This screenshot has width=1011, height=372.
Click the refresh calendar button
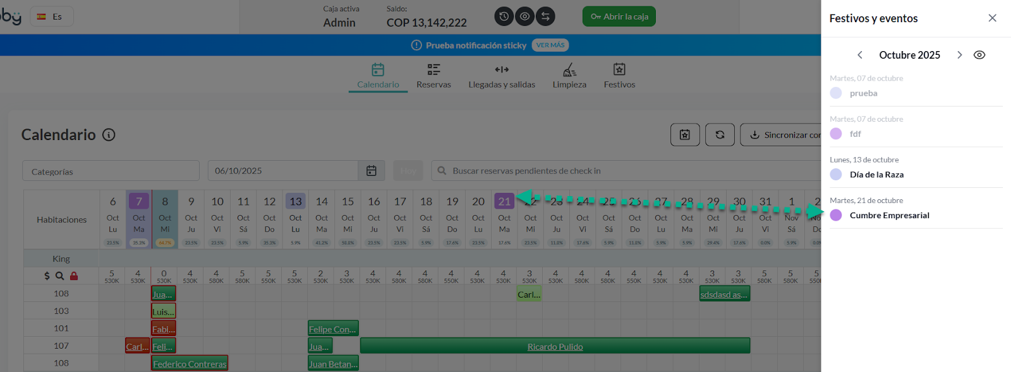[x=720, y=135]
